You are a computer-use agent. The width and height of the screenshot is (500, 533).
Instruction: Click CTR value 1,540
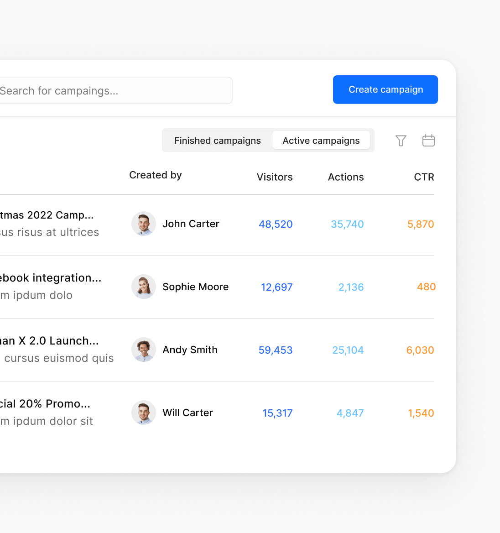pyautogui.click(x=421, y=413)
